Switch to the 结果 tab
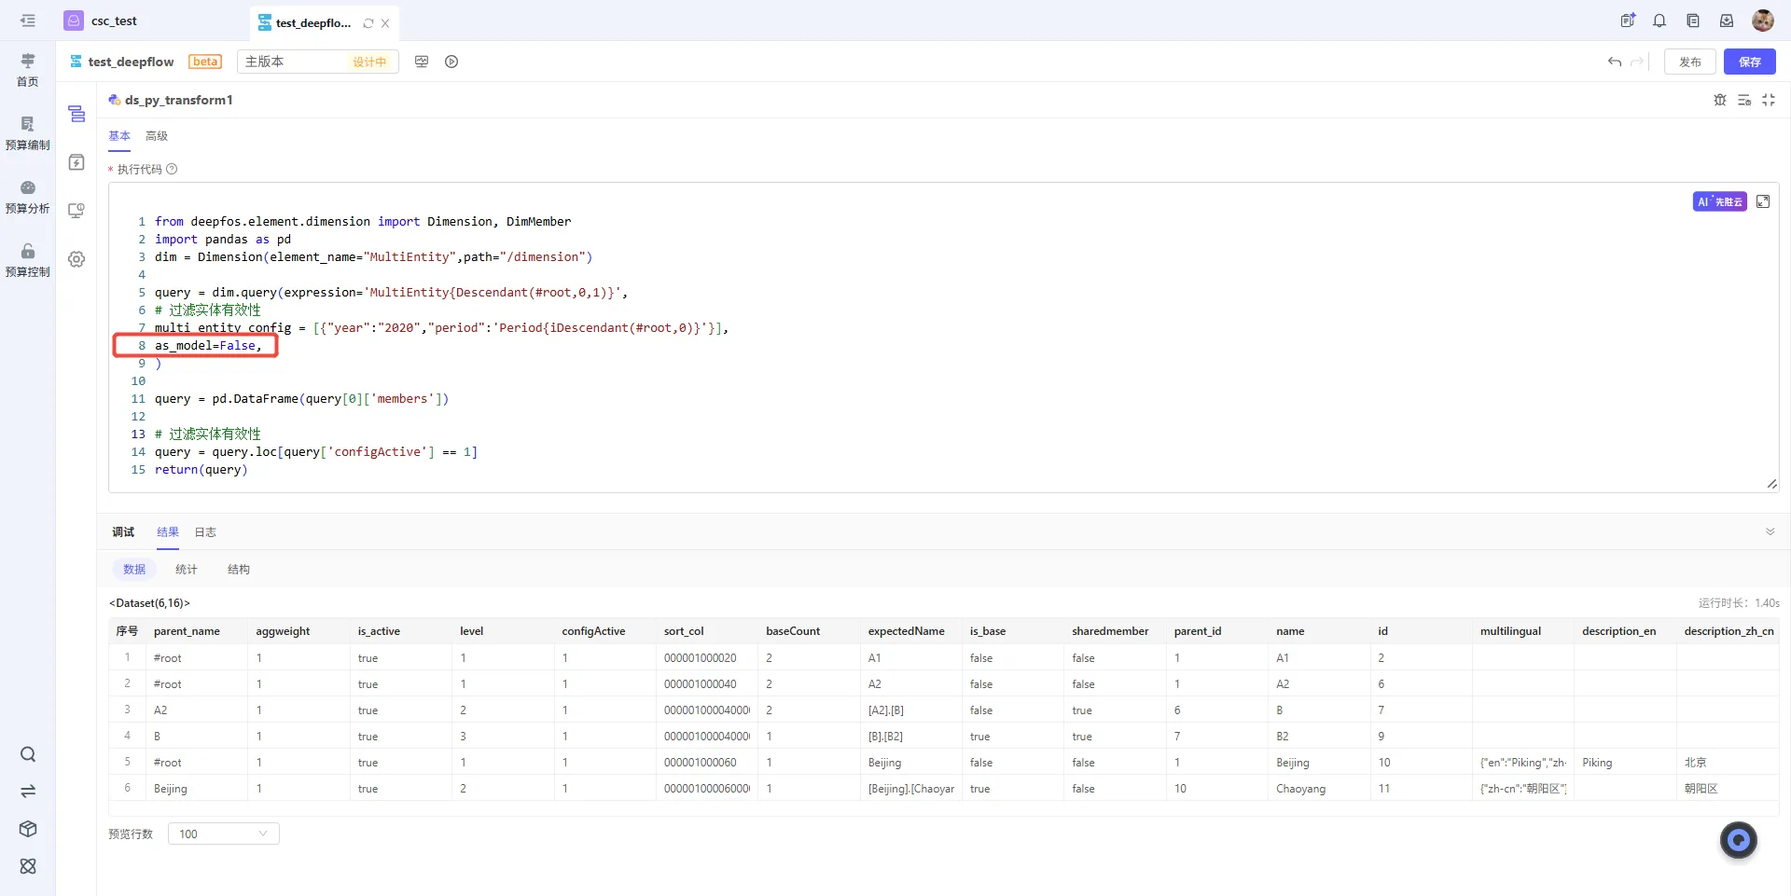Image resolution: width=1791 pixels, height=896 pixels. click(168, 532)
